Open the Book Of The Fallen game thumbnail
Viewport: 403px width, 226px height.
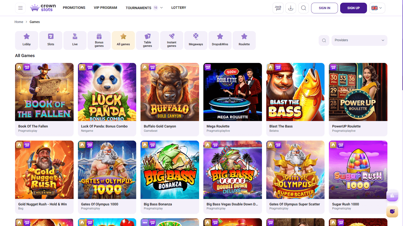[44, 92]
